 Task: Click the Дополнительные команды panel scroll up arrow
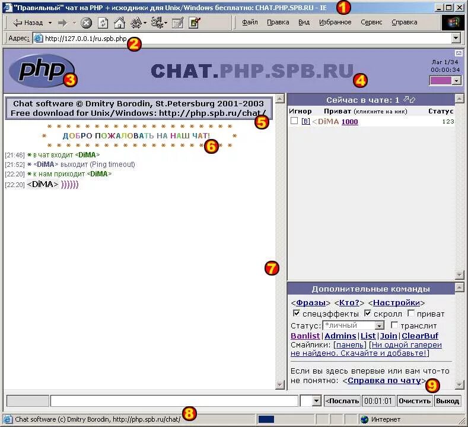pyautogui.click(x=459, y=287)
